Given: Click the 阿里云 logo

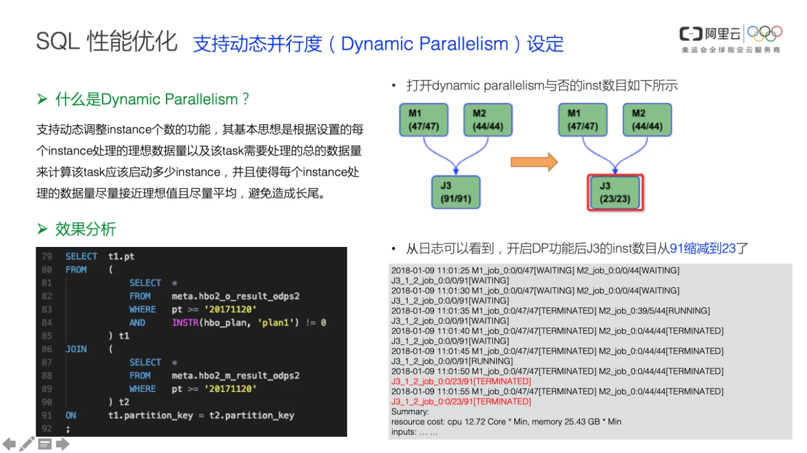Looking at the screenshot, I should 711,33.
